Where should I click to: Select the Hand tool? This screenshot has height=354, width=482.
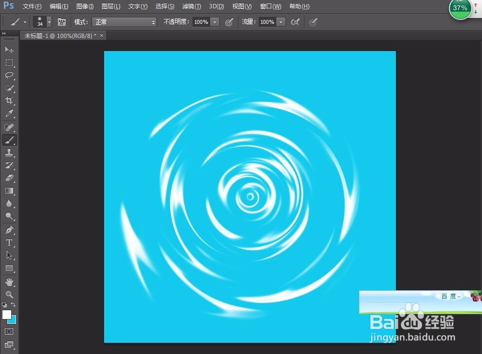(9, 282)
